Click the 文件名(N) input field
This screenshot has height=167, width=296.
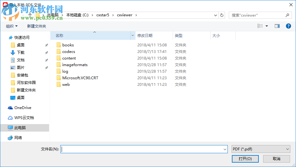pos(144,149)
